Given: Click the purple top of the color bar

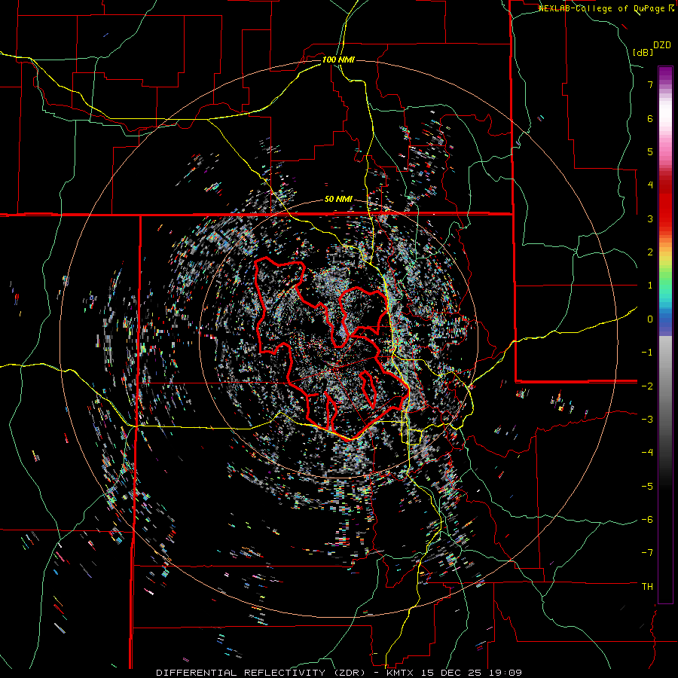Looking at the screenshot, I should [665, 74].
